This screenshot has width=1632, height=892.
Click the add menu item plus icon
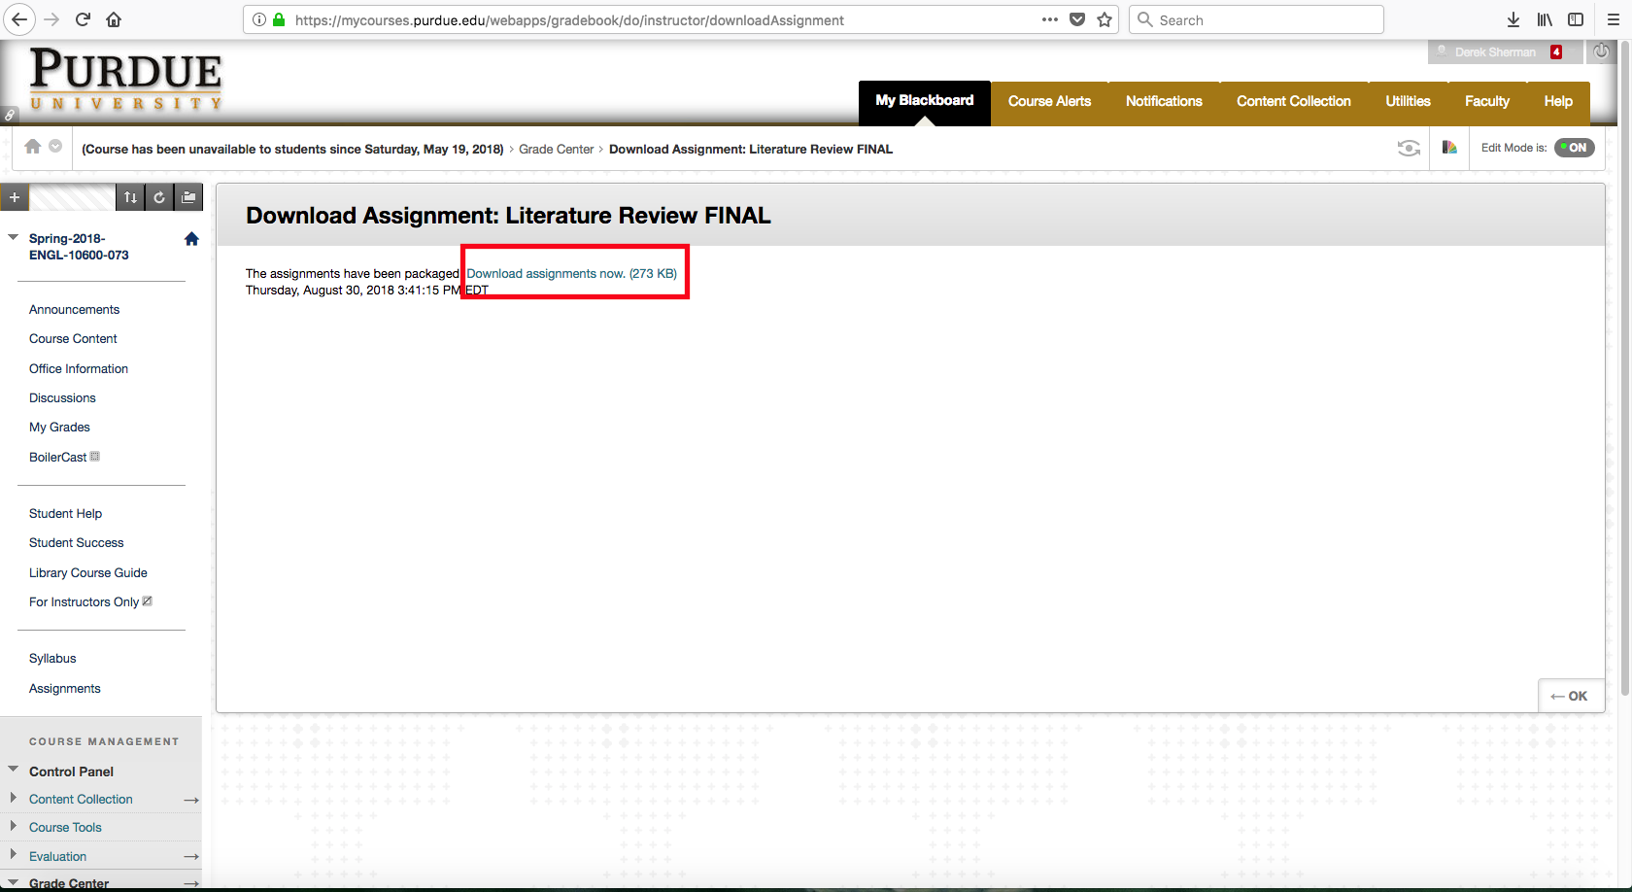[x=15, y=197]
